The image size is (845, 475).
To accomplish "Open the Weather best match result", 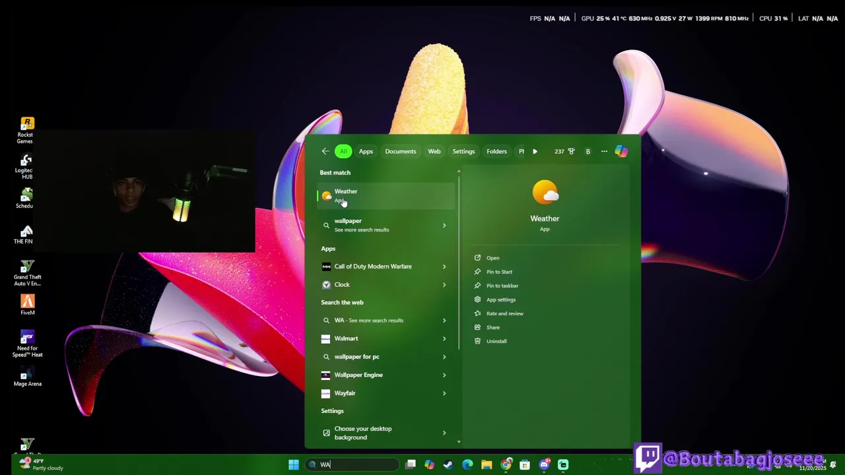I will (x=386, y=195).
